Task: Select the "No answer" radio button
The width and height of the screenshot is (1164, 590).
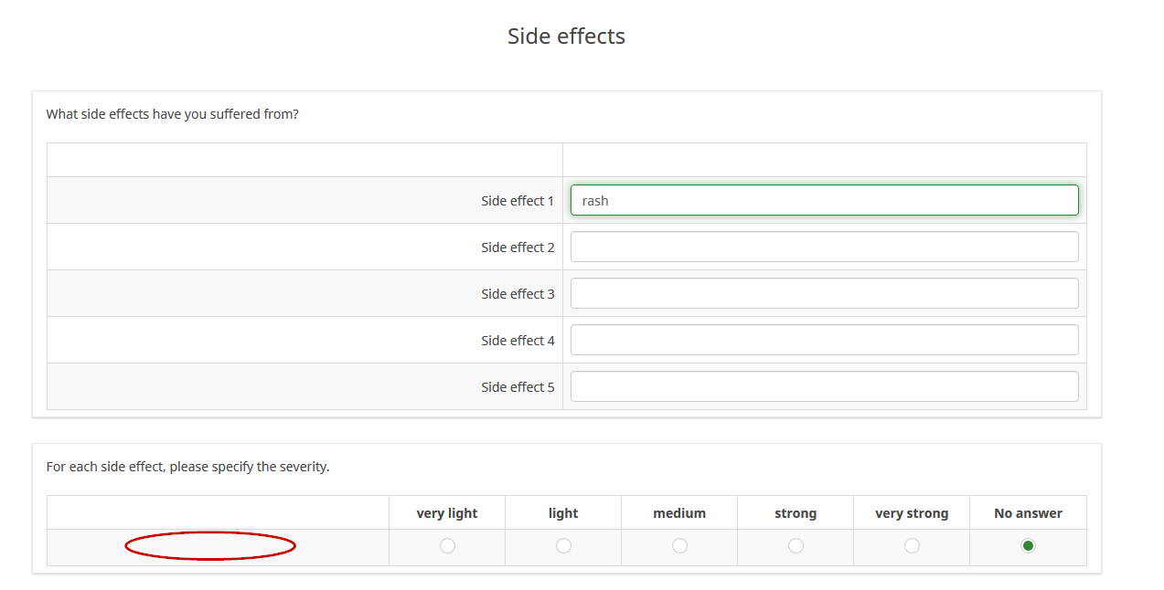Action: pos(1028,545)
